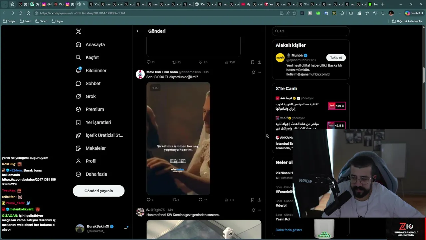This screenshot has width=426, height=240.
Task: Switch to the Kick browser tab
Action: point(59,4)
